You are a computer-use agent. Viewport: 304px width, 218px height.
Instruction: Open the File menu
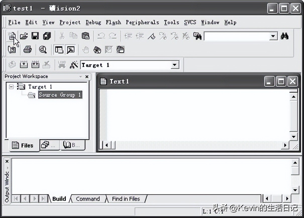14,22
